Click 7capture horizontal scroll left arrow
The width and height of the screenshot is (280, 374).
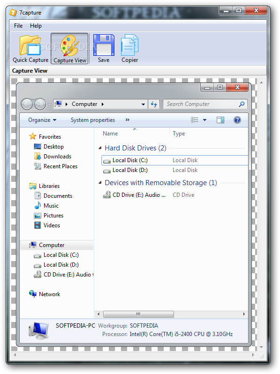pyautogui.click(x=15, y=355)
